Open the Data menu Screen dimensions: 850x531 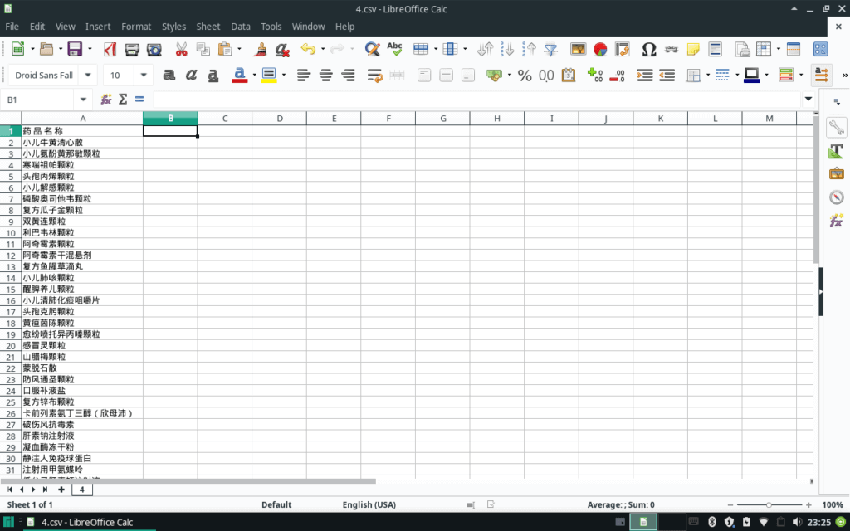coord(241,27)
